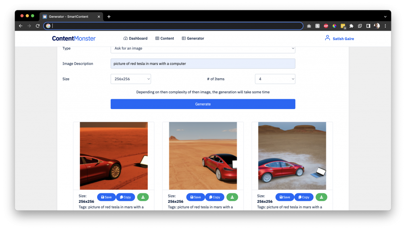Open the Dashboard nav item
Image resolution: width=406 pixels, height=230 pixels.
[x=136, y=38]
